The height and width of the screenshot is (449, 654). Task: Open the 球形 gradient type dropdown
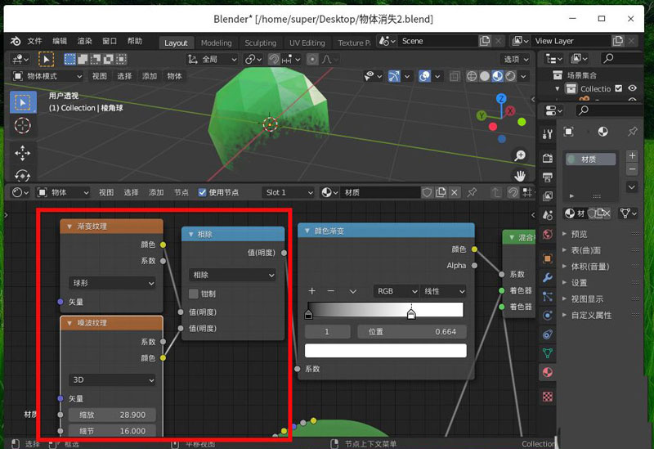pyautogui.click(x=112, y=283)
